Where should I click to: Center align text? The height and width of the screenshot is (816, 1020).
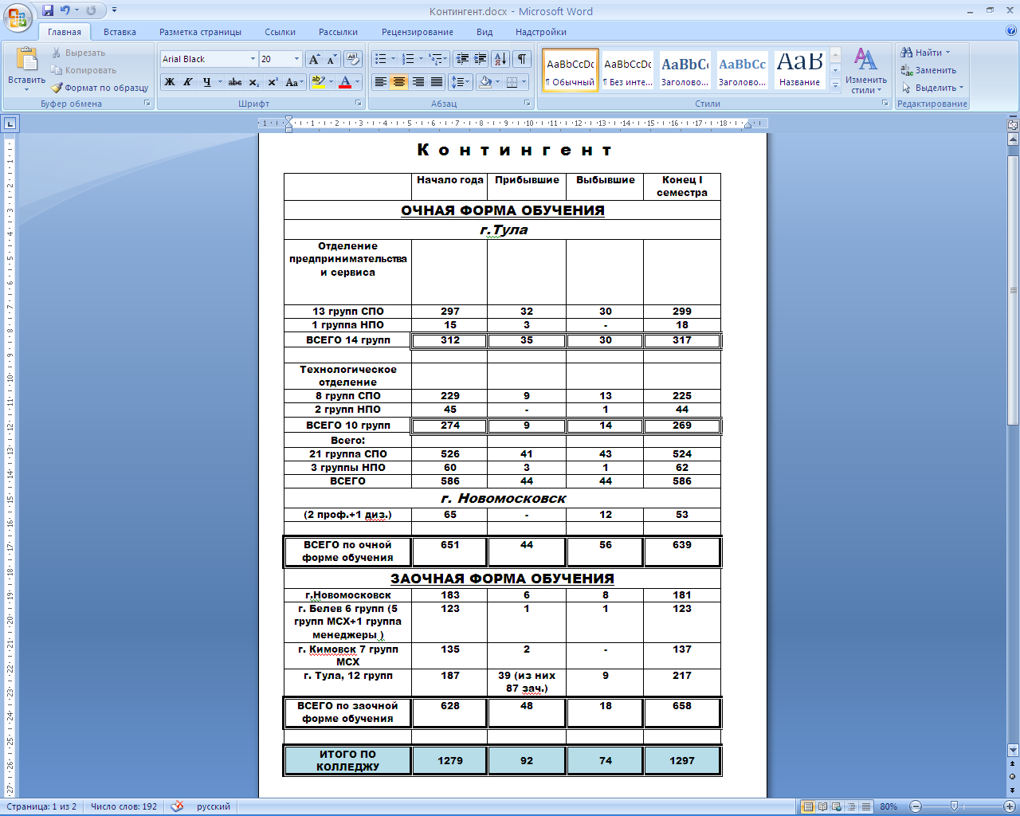click(399, 81)
